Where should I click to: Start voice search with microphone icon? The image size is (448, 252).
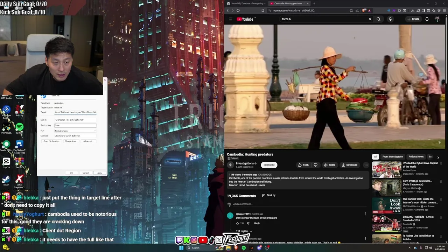(390, 19)
